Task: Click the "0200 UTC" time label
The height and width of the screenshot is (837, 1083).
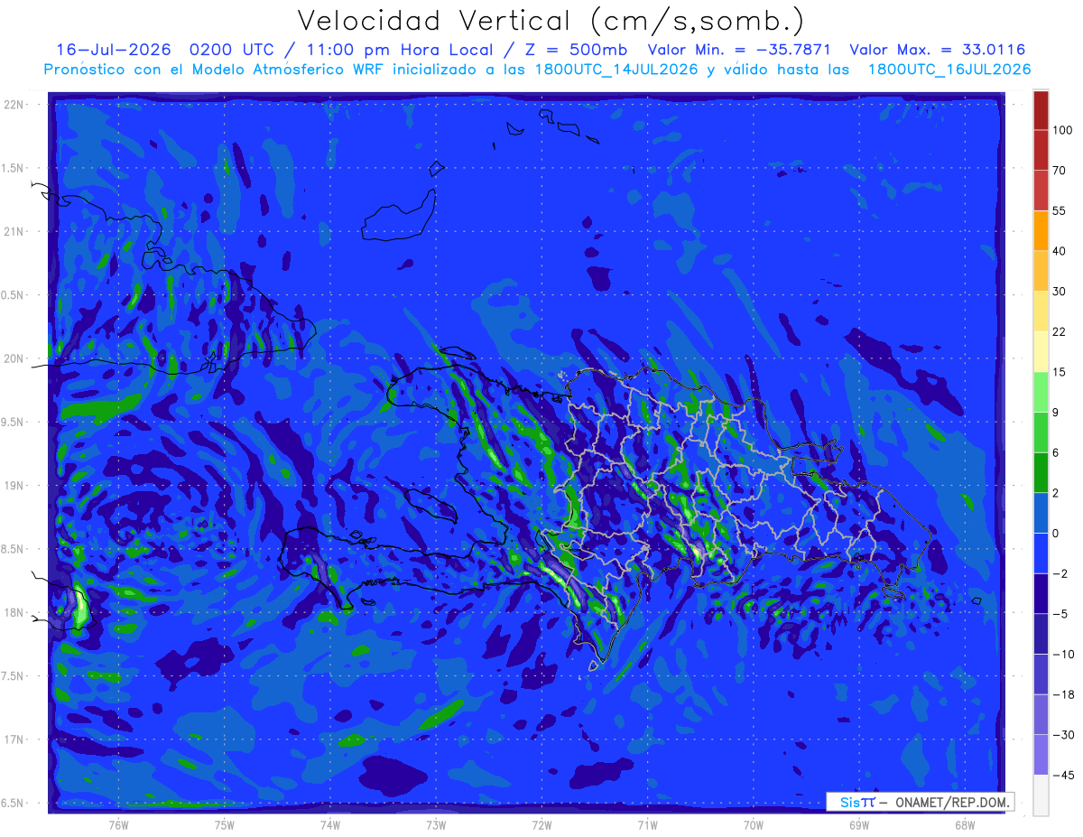Action: (233, 50)
